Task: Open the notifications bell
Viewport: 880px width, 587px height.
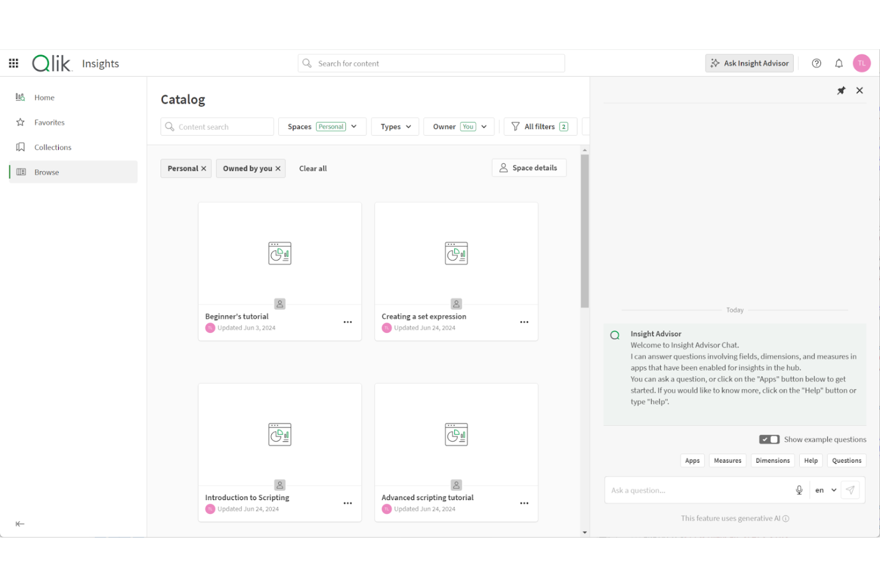Action: [x=838, y=63]
